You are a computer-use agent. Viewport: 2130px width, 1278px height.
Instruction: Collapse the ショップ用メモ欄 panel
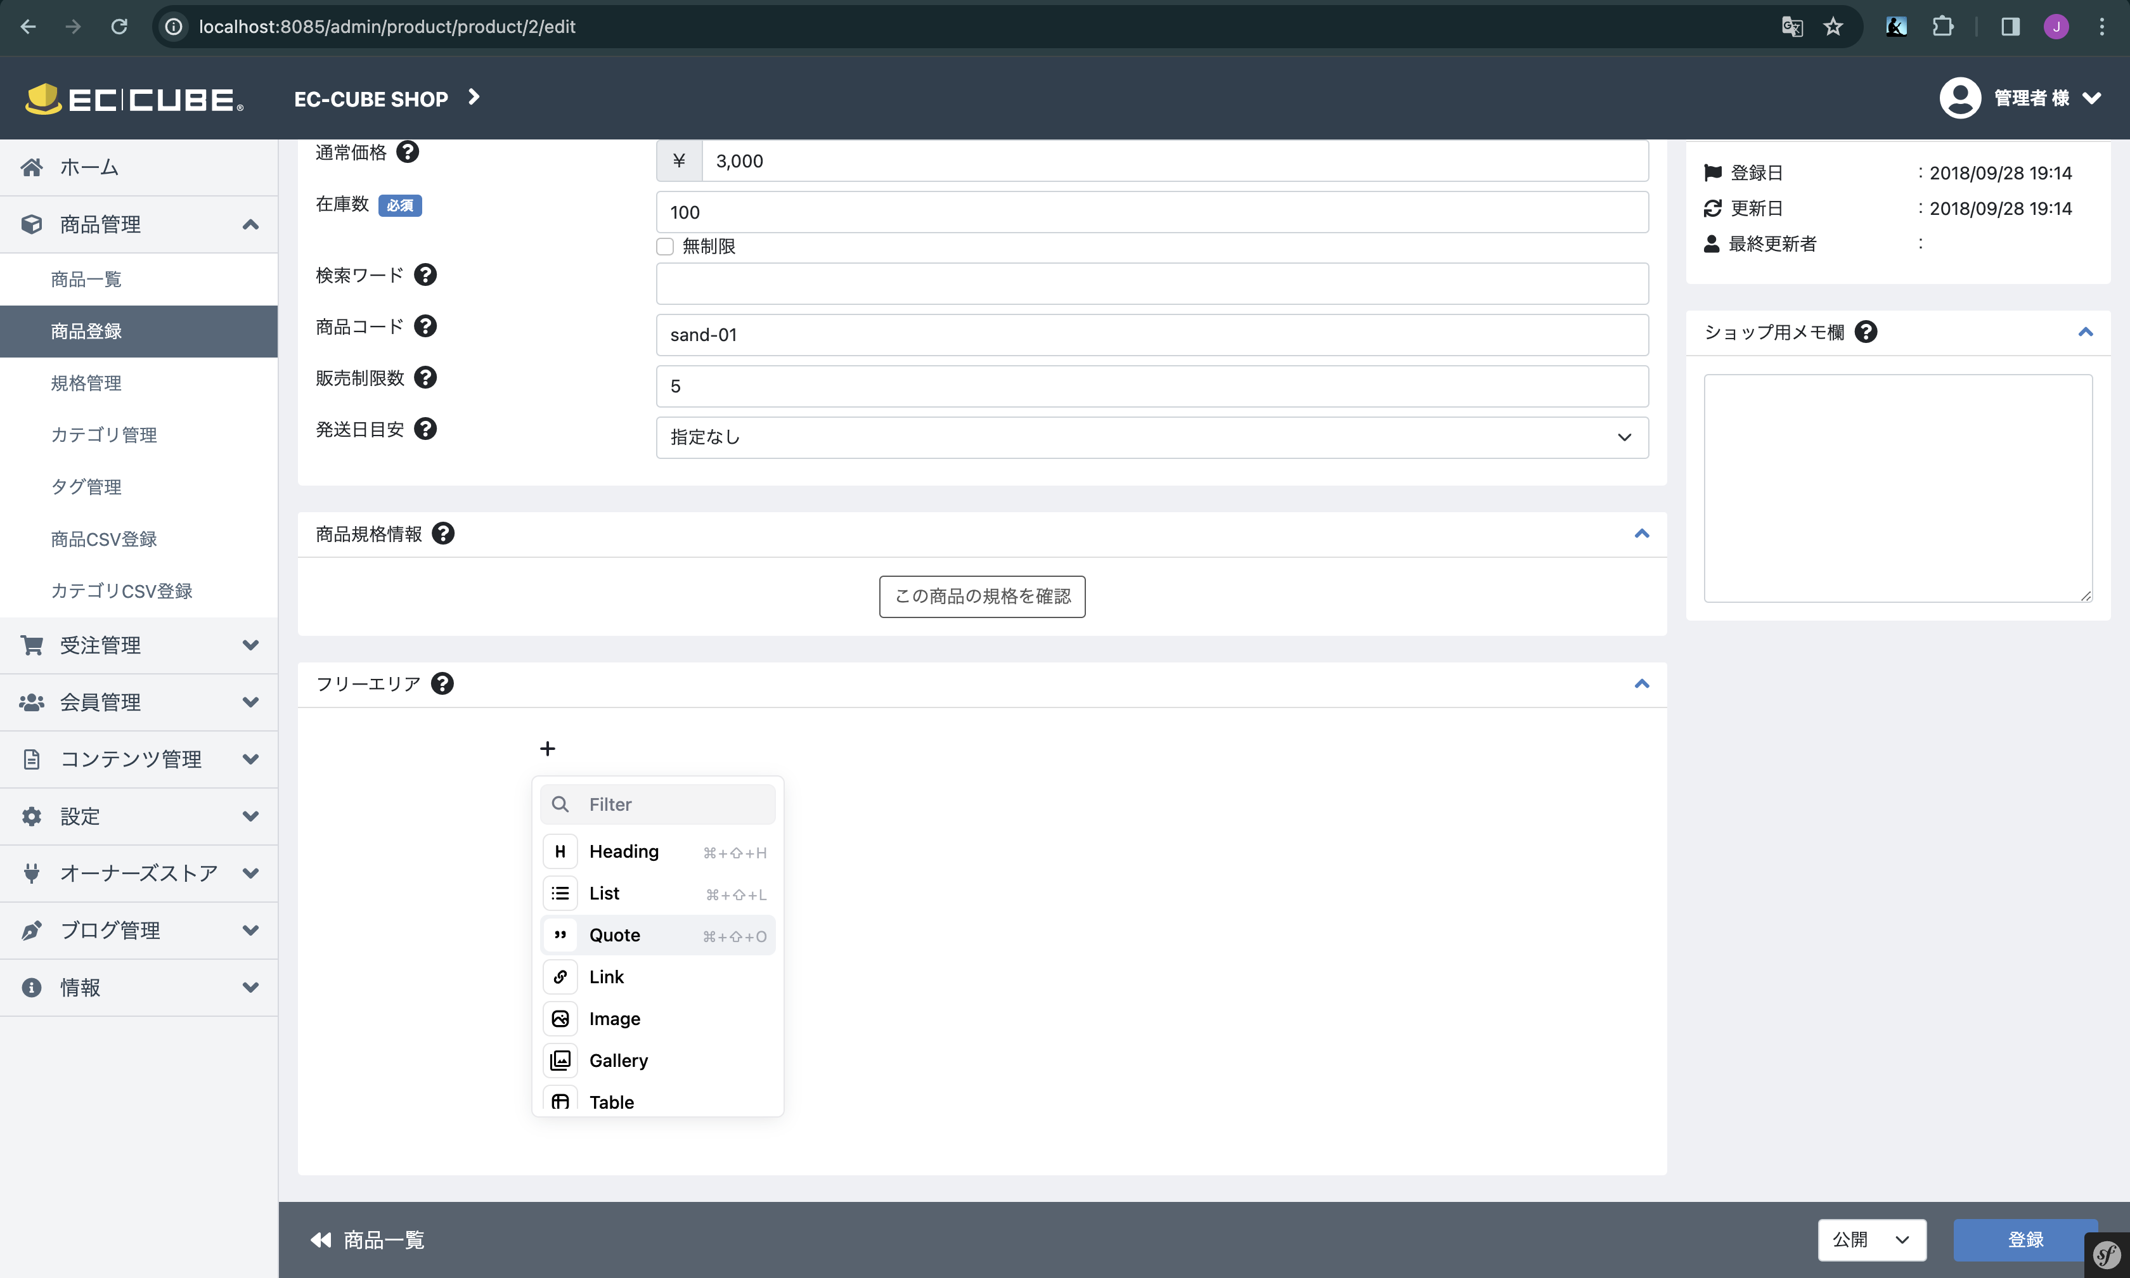(x=2085, y=332)
